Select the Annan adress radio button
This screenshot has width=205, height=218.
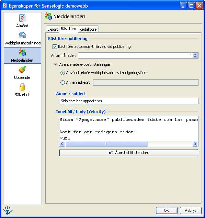pos(62,82)
